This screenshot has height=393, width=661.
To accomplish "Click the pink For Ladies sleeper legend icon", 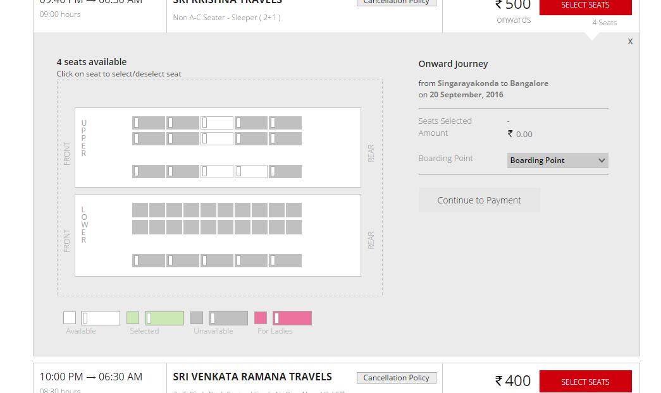I will 292,318.
